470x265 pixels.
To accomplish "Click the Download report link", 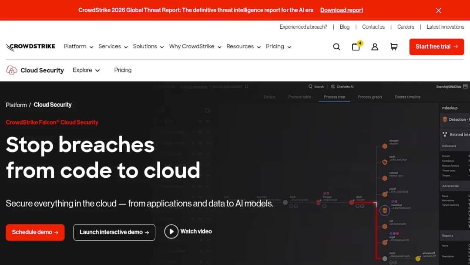I will (342, 10).
